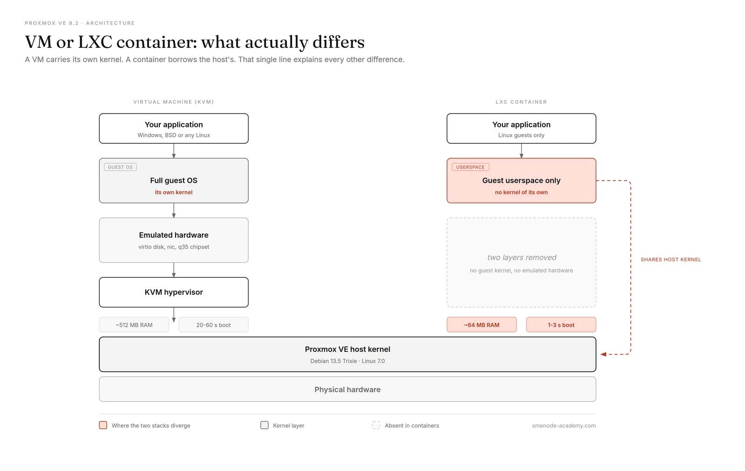Viewport: 745px width, 471px height.
Task: Click the red arrowhead pointing at host kernel
Action: tap(603, 354)
